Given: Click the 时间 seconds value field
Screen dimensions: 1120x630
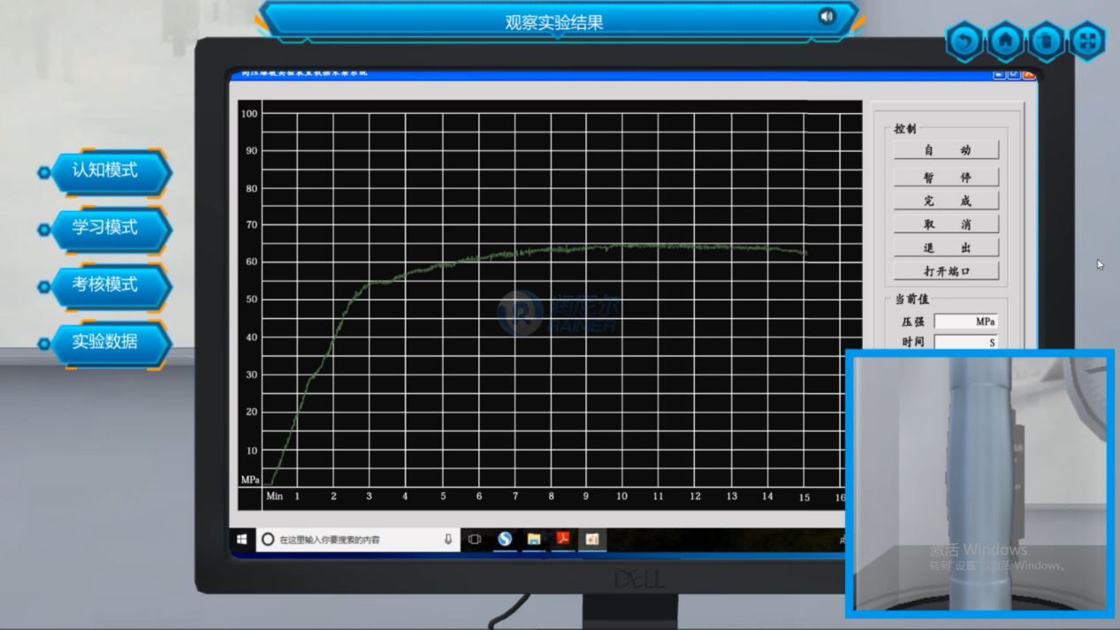Looking at the screenshot, I should 965,342.
